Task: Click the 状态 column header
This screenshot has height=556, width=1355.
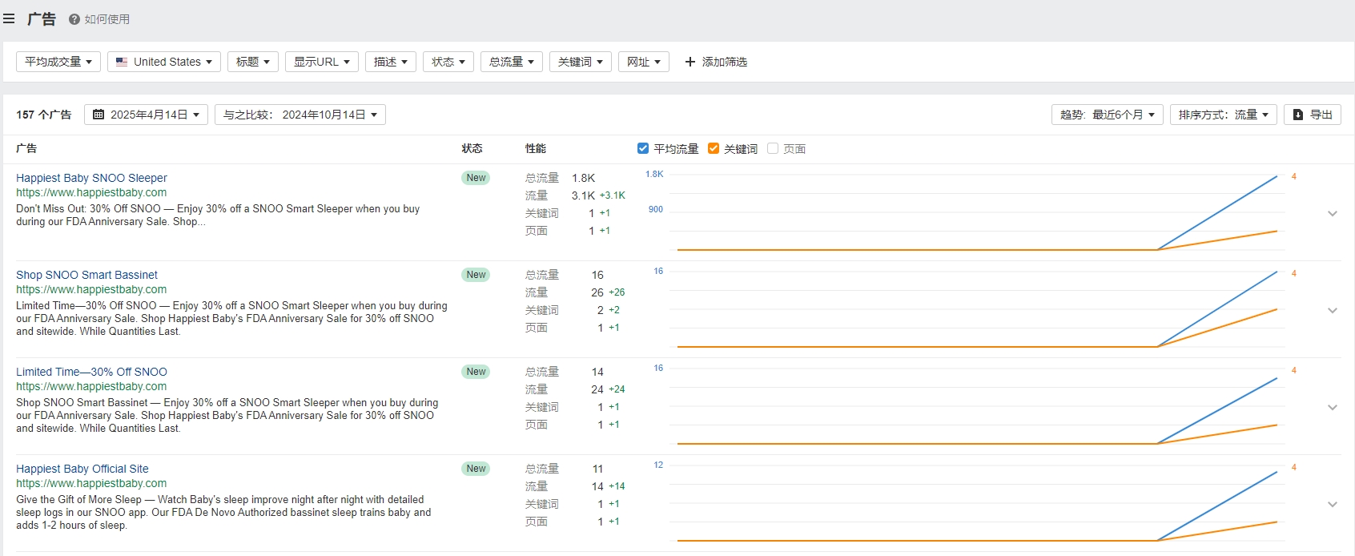Action: point(472,148)
